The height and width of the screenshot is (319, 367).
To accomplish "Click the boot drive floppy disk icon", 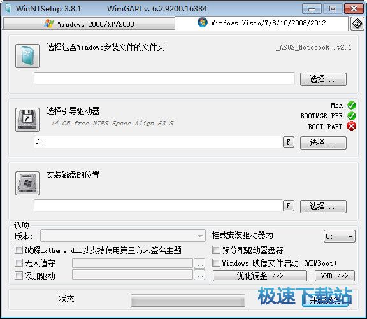I will pyautogui.click(x=27, y=120).
